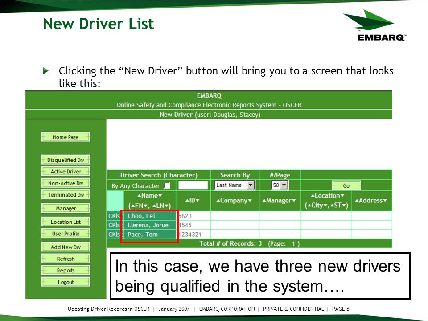Screen dimensions: 428x321
Task: Open the Non-Active Drv list
Action: coord(66,183)
